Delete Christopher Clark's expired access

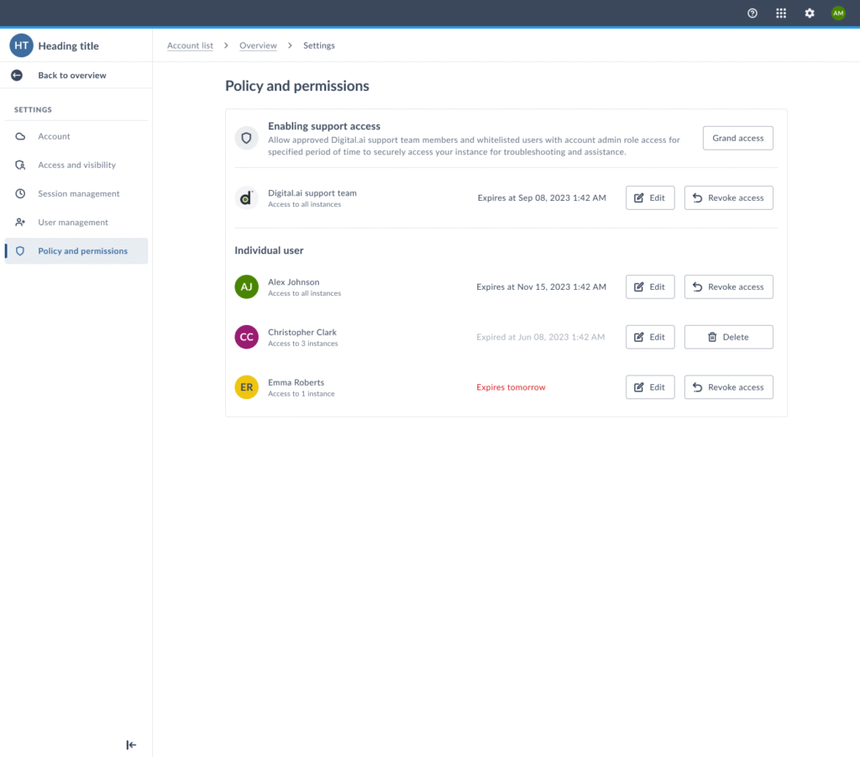[728, 338]
